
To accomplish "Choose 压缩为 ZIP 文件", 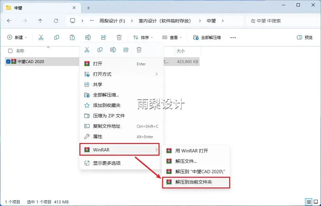I will (121, 116).
